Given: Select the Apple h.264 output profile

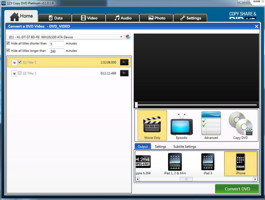Looking at the screenshot, I should tap(143, 164).
